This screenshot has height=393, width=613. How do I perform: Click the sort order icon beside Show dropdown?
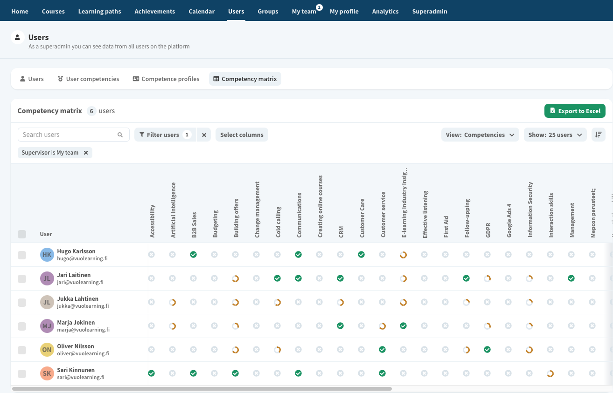(599, 134)
